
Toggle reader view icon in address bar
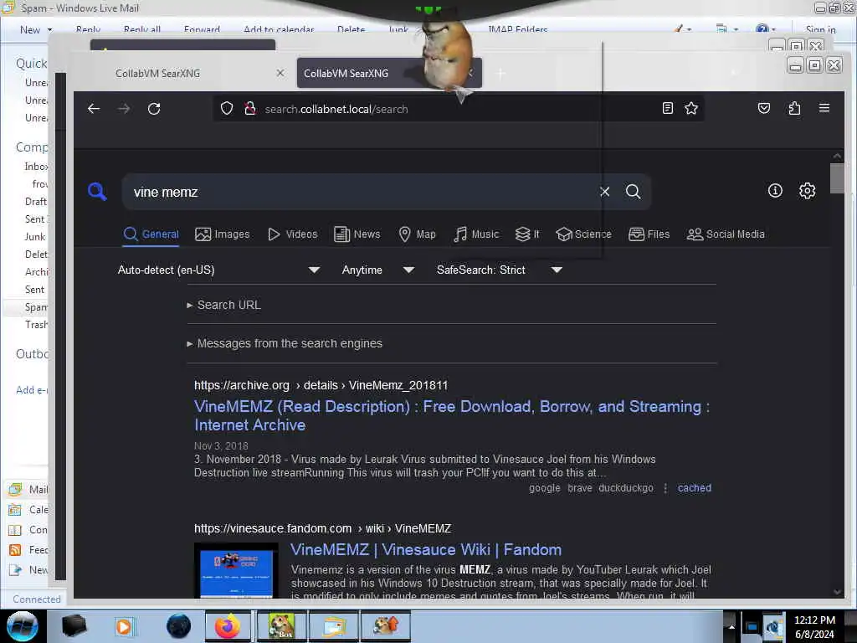[667, 108]
